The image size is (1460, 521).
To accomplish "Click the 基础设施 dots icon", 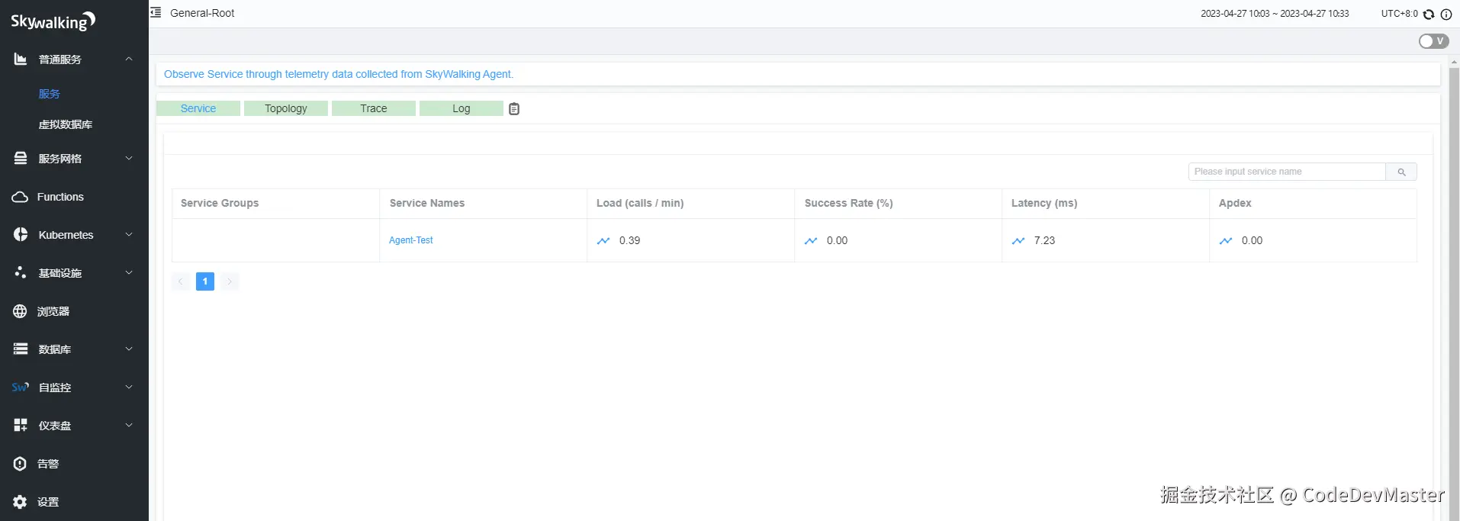I will tap(21, 272).
